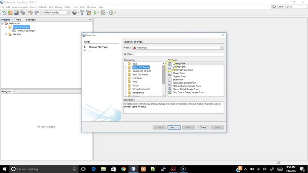Click the Save All toolbar icon
The height and width of the screenshot is (173, 308).
tap(23, 13)
